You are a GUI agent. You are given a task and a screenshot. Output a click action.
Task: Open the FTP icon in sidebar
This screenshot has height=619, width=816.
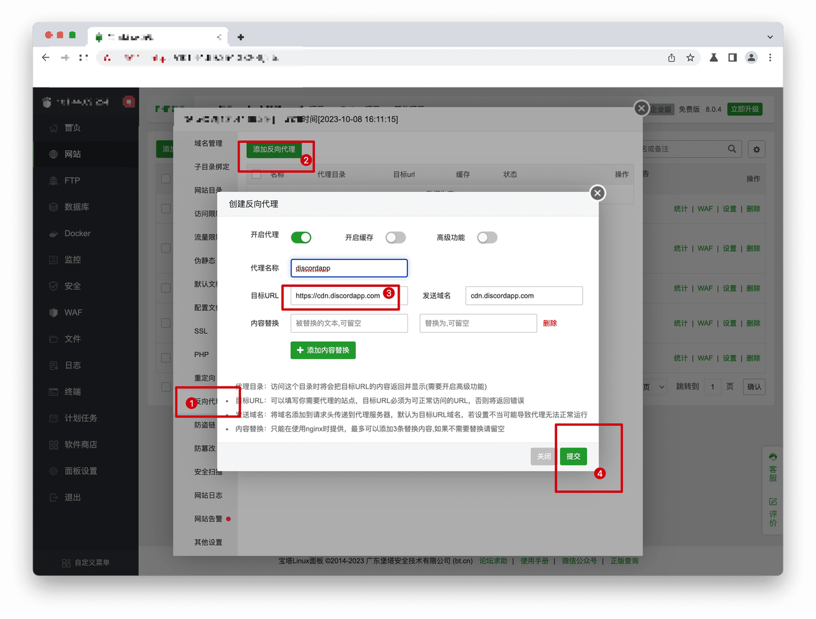54,181
